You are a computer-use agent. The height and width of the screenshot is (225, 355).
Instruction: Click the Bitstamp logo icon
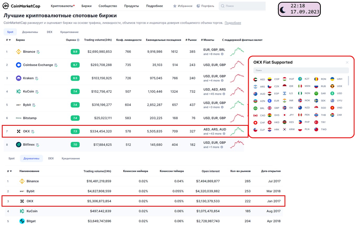click(18, 118)
